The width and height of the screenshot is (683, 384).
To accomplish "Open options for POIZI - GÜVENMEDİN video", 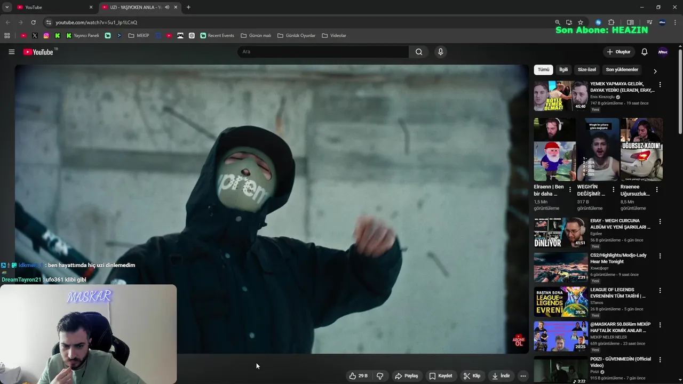I will 660,360.
